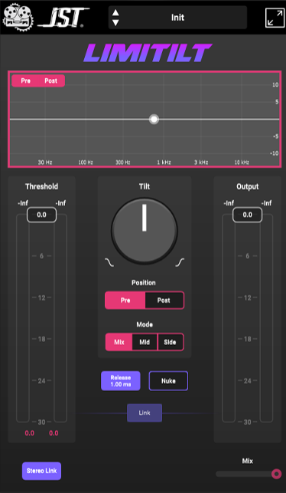The height and width of the screenshot is (493, 286).
Task: Select the previous preset with the up arrow
Action: [115, 12]
